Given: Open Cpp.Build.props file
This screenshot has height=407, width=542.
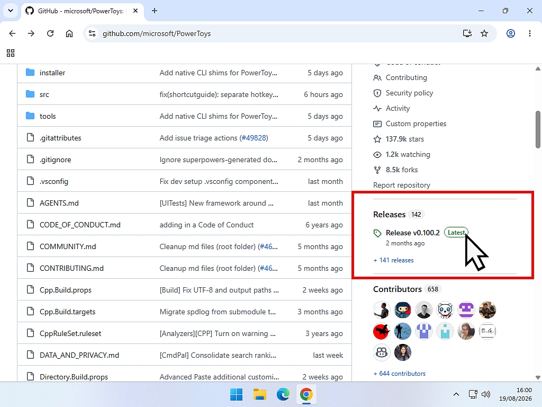Looking at the screenshot, I should 65,290.
